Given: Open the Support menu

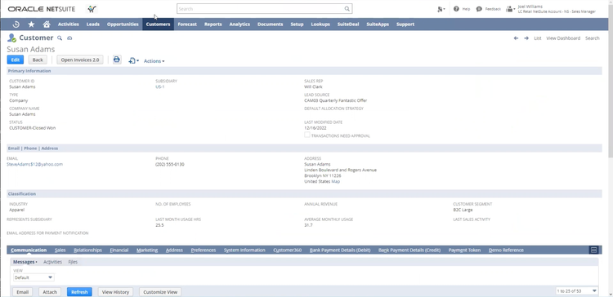Looking at the screenshot, I should pos(405,24).
